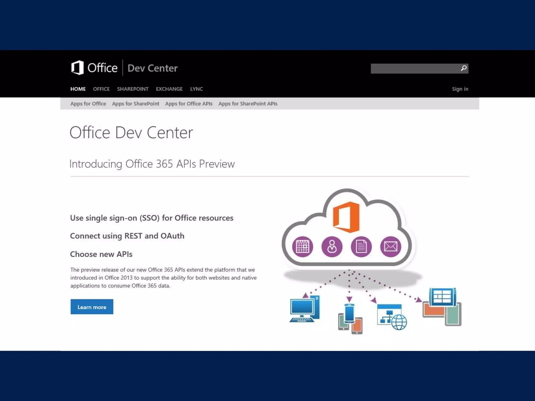Image resolution: width=535 pixels, height=401 pixels.
Task: Open the HOME navigation tab
Action: point(78,89)
